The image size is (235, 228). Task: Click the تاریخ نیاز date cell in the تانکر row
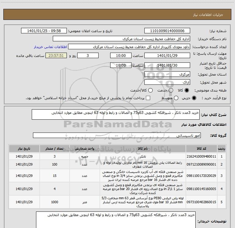point(24,156)
